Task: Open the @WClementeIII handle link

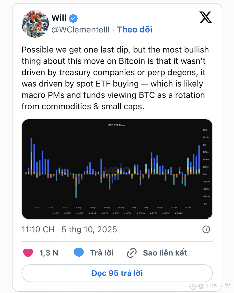Action: [80, 29]
